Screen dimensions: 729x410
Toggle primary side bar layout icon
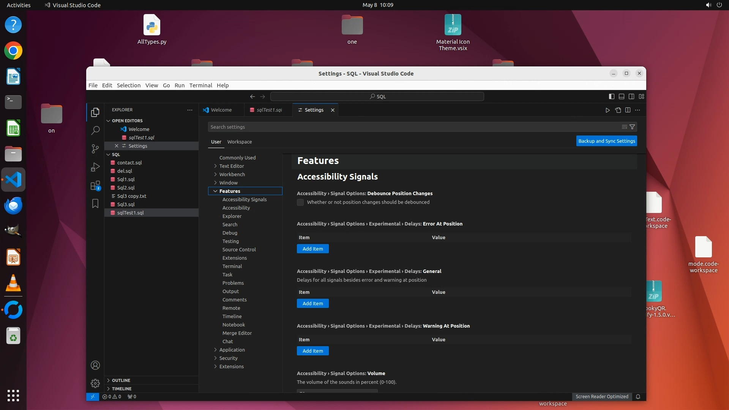tap(611, 96)
